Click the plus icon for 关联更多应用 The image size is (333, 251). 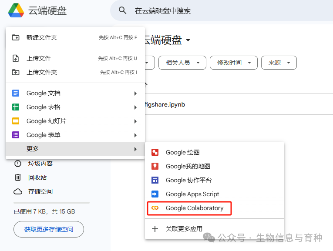pyautogui.click(x=155, y=229)
